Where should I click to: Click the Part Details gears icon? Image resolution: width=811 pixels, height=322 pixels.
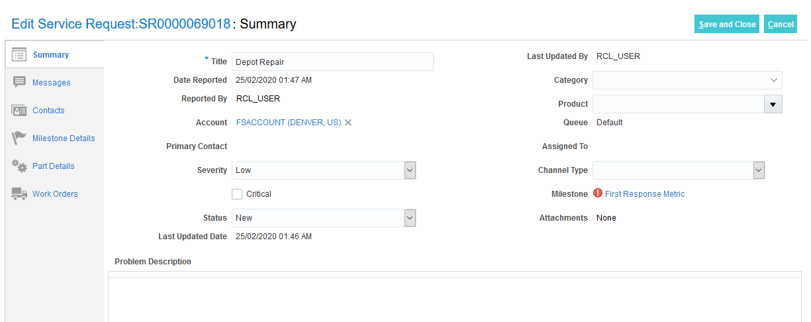(19, 166)
